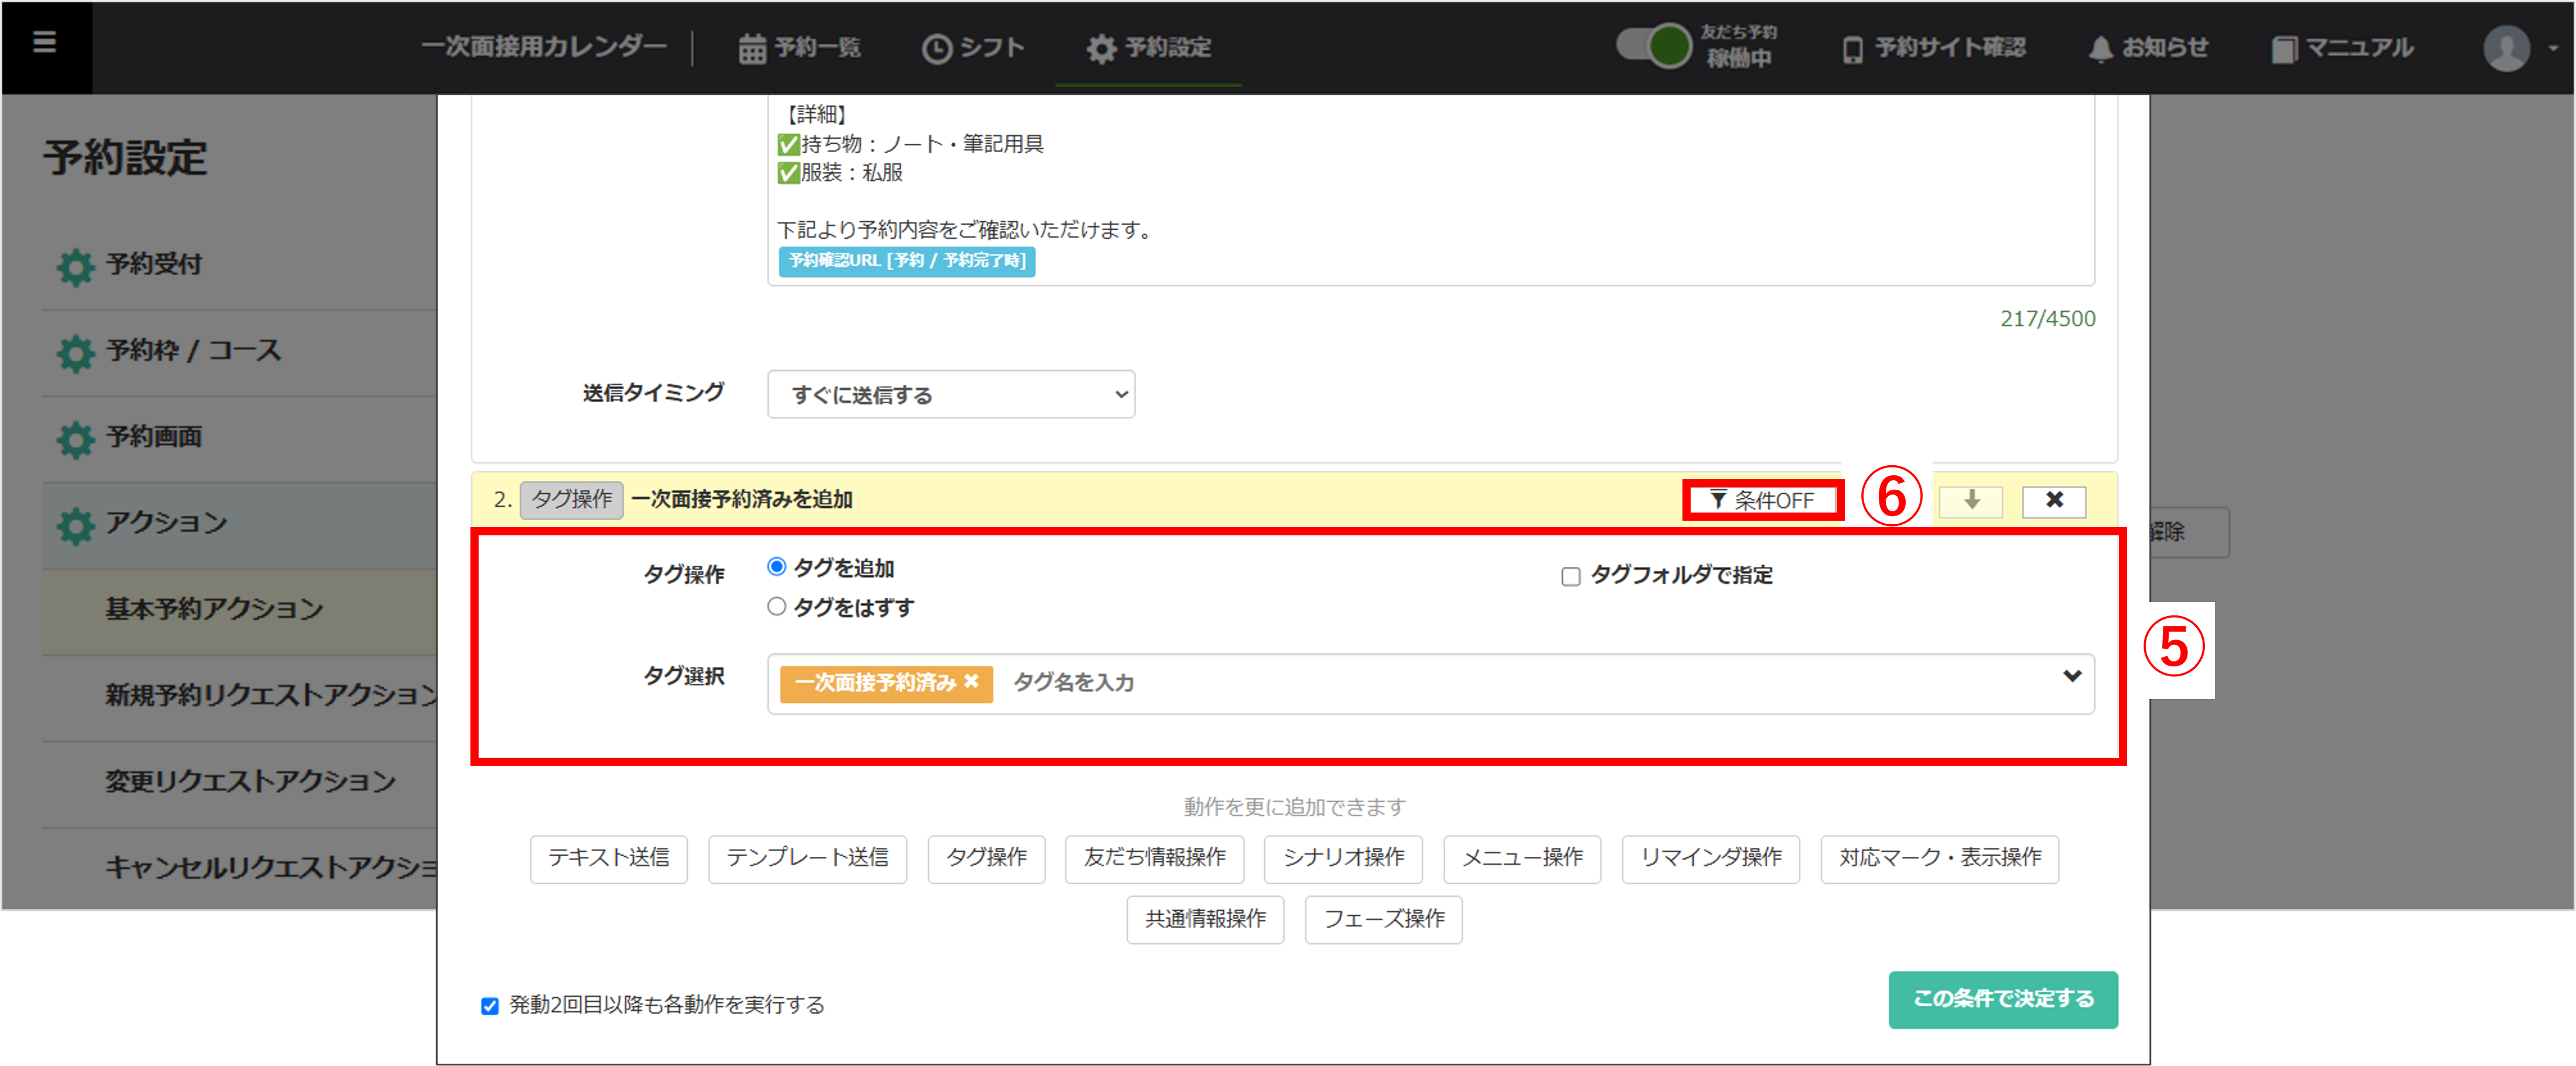Click the 一次面接用カレンダー title
Image resolution: width=2576 pixels, height=1066 pixels.
pyautogui.click(x=544, y=46)
